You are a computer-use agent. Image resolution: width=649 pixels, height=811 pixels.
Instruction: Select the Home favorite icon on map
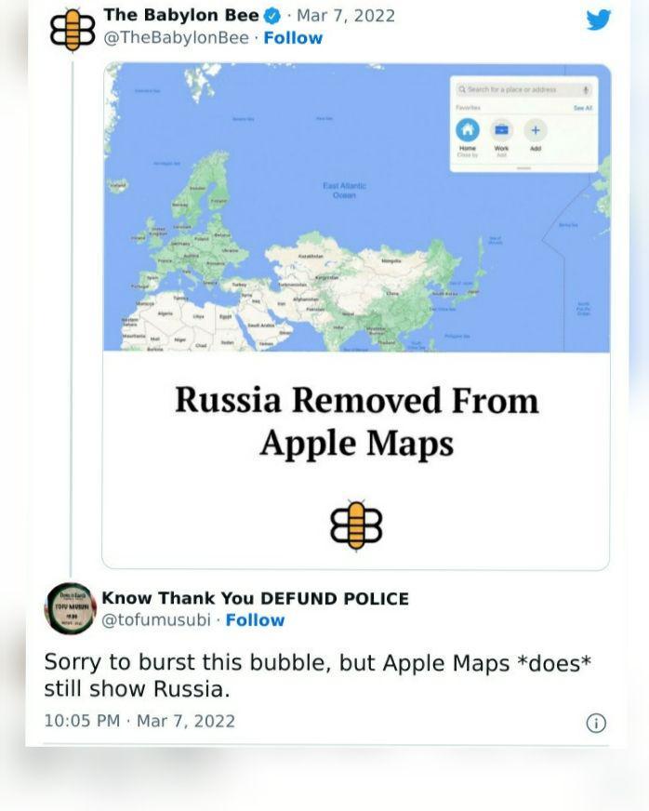tap(468, 130)
